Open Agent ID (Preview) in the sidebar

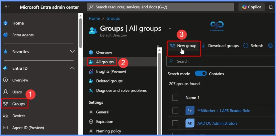click(x=28, y=128)
